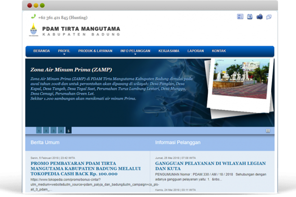Image resolution: width=296 pixels, height=197 pixels.
Task: Go to slide 3
Action: (x=53, y=131)
